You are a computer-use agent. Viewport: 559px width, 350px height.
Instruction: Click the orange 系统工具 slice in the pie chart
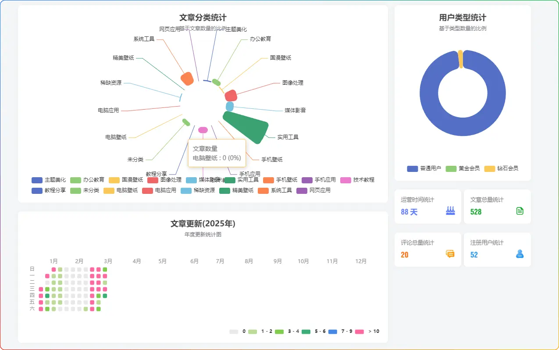click(x=187, y=79)
